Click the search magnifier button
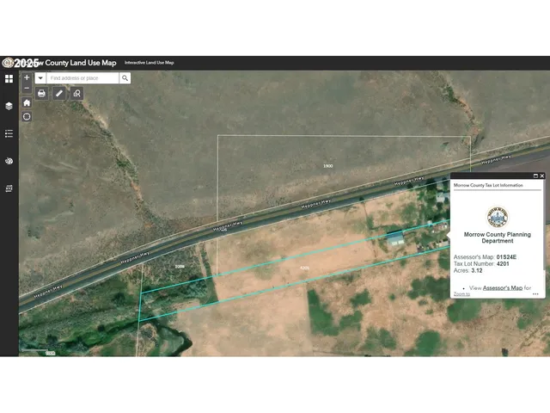550x413 pixels. 125,78
